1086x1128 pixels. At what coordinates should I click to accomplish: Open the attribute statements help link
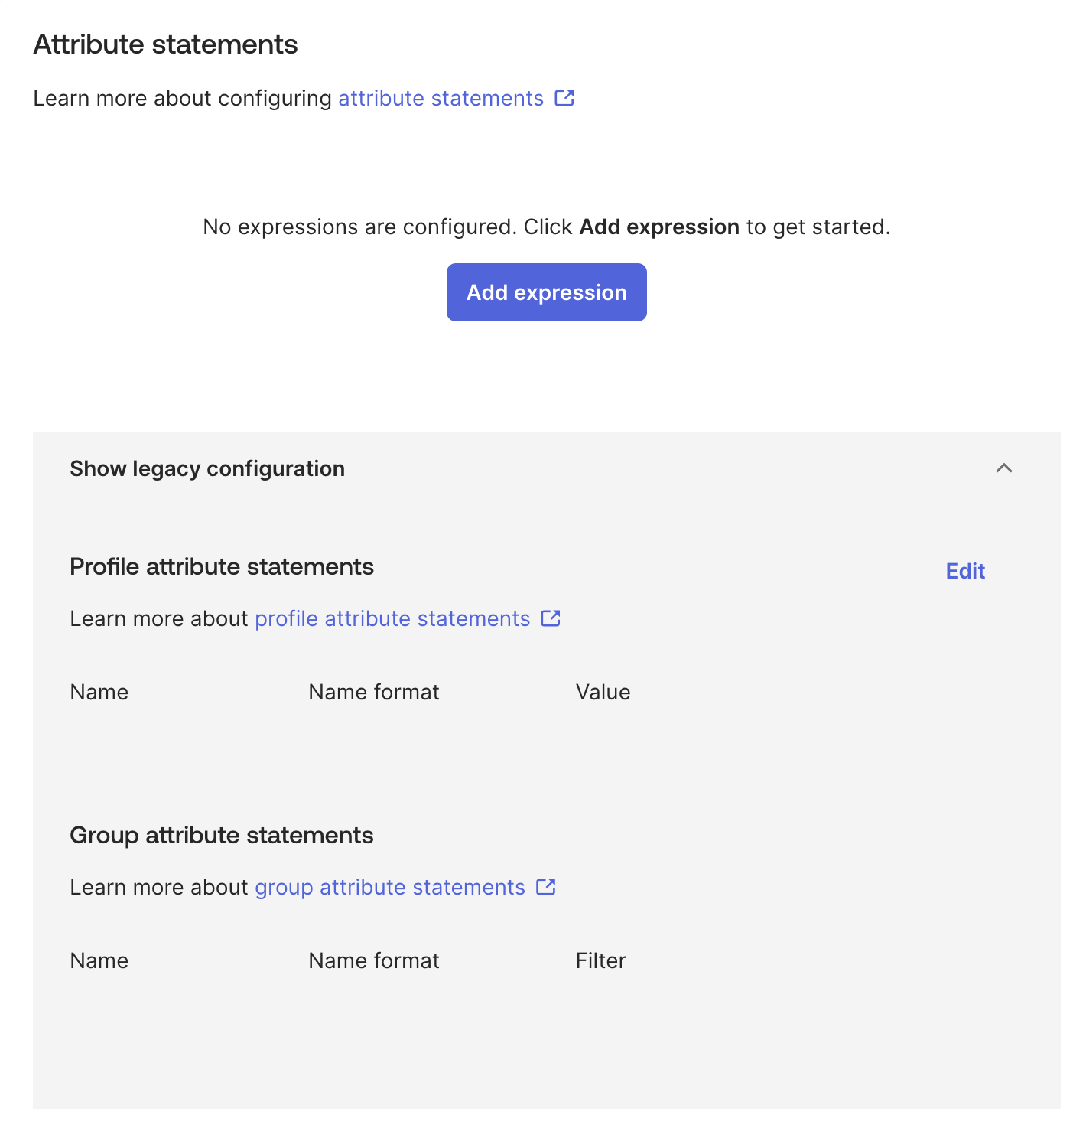point(441,99)
